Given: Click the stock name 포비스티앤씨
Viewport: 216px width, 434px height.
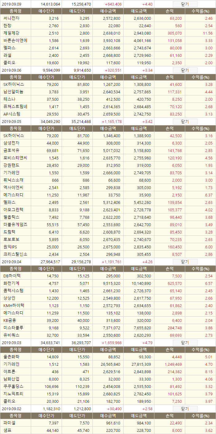Looking at the screenshot, I should [15, 158].
